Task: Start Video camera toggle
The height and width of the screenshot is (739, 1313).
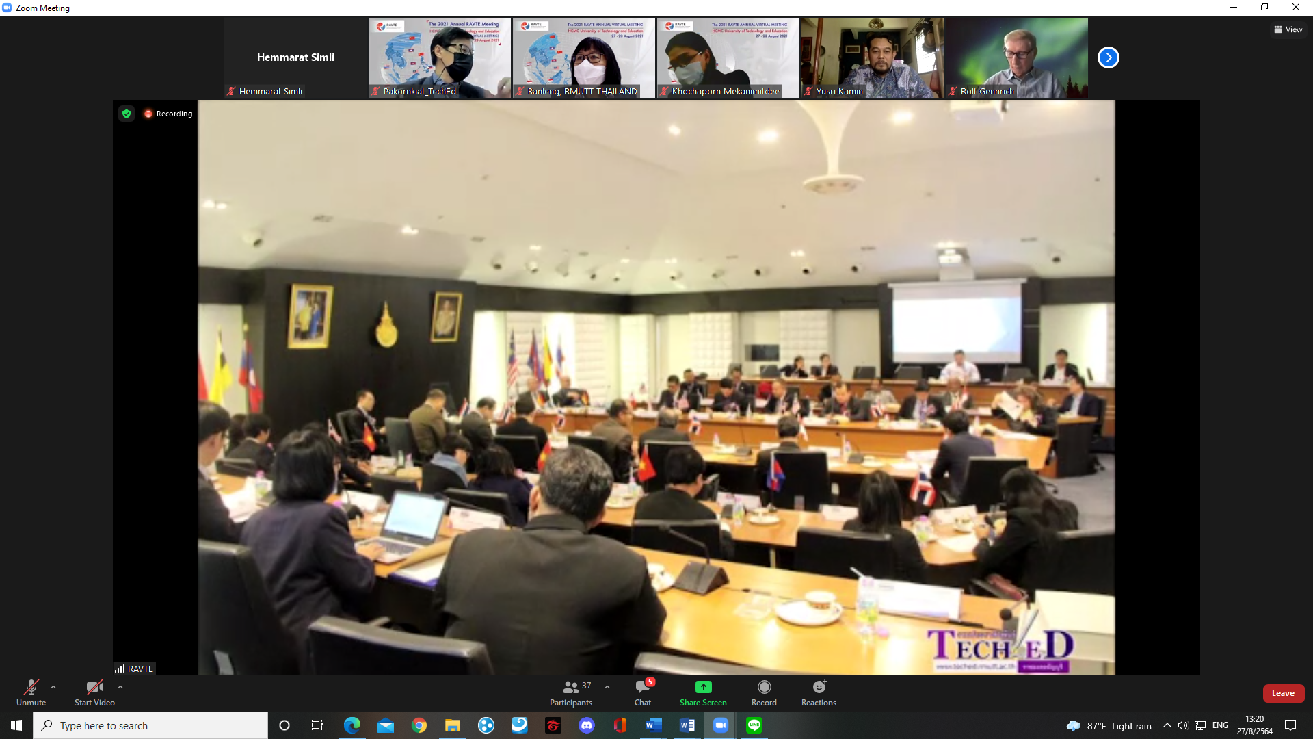Action: [94, 692]
